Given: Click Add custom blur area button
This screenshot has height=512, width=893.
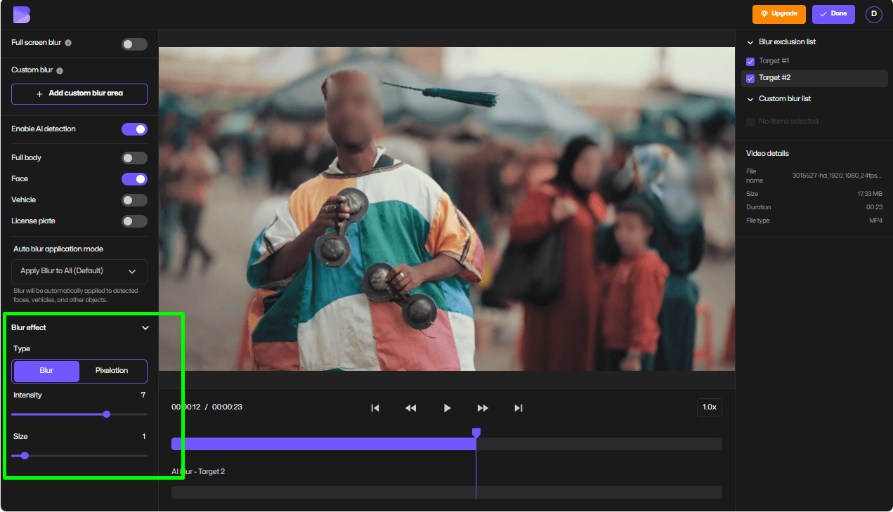Looking at the screenshot, I should click(x=79, y=93).
